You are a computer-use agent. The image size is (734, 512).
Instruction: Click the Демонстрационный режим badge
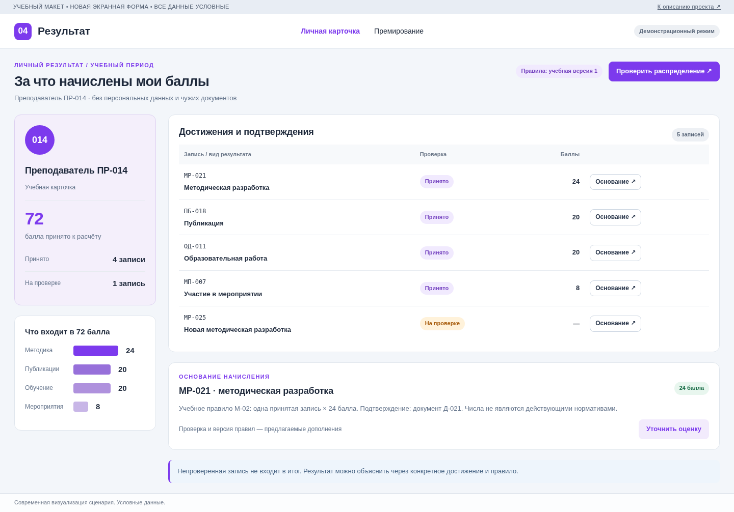(x=677, y=32)
